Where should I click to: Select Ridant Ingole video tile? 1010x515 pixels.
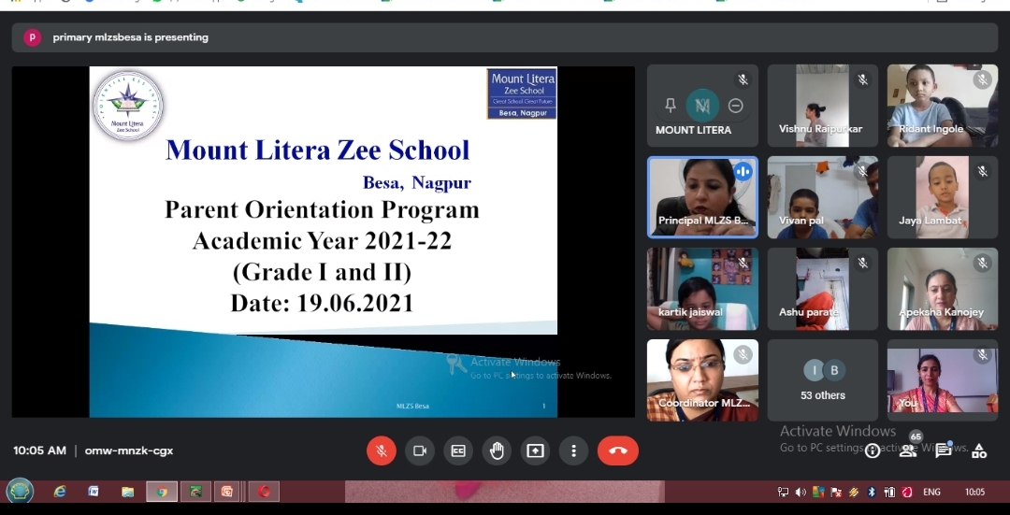click(943, 106)
